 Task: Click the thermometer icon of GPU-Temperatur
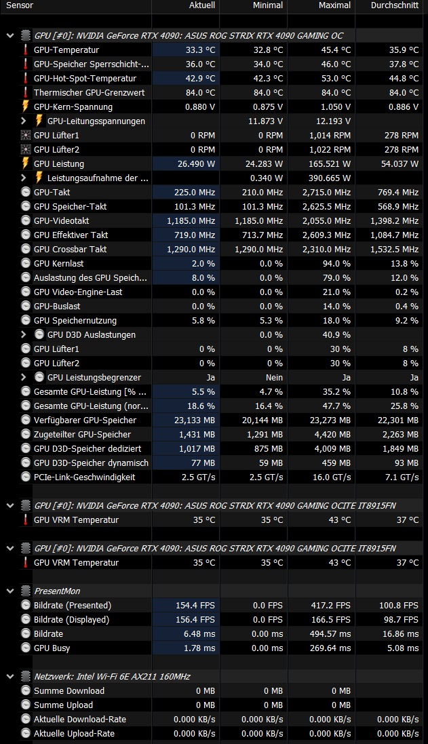[26, 50]
